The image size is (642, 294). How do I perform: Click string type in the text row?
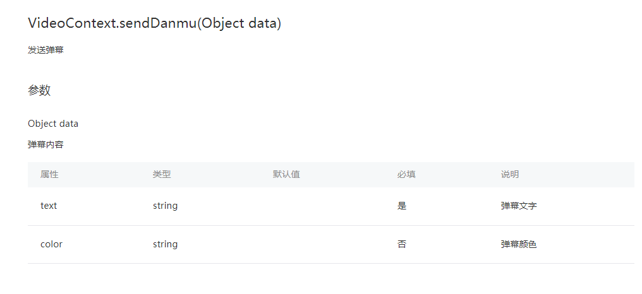coord(165,206)
